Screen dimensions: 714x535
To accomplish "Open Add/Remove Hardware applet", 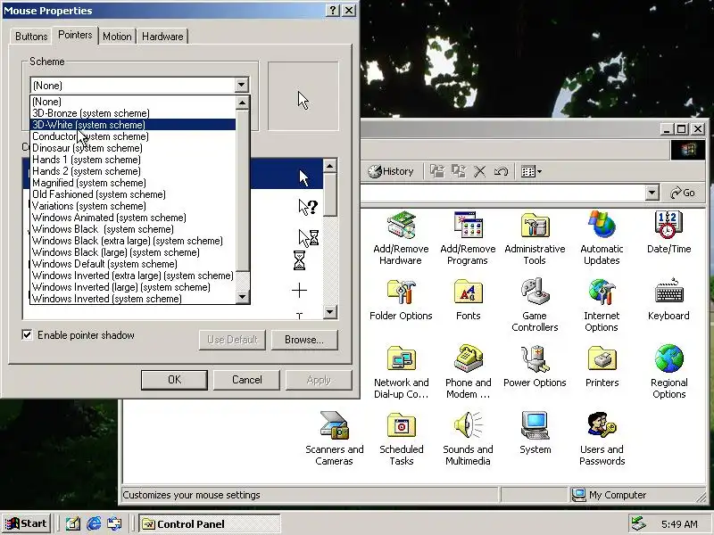I will (401, 238).
